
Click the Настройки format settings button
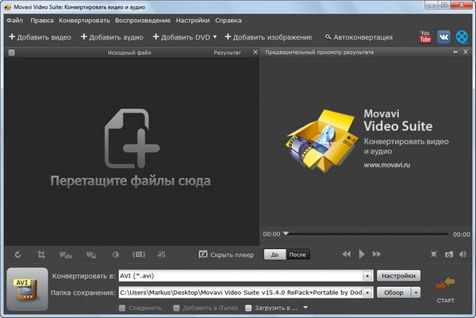pyautogui.click(x=398, y=276)
